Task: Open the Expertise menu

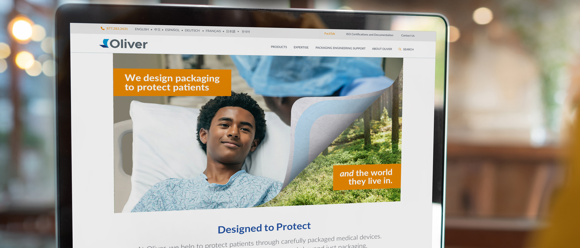Action: [301, 47]
